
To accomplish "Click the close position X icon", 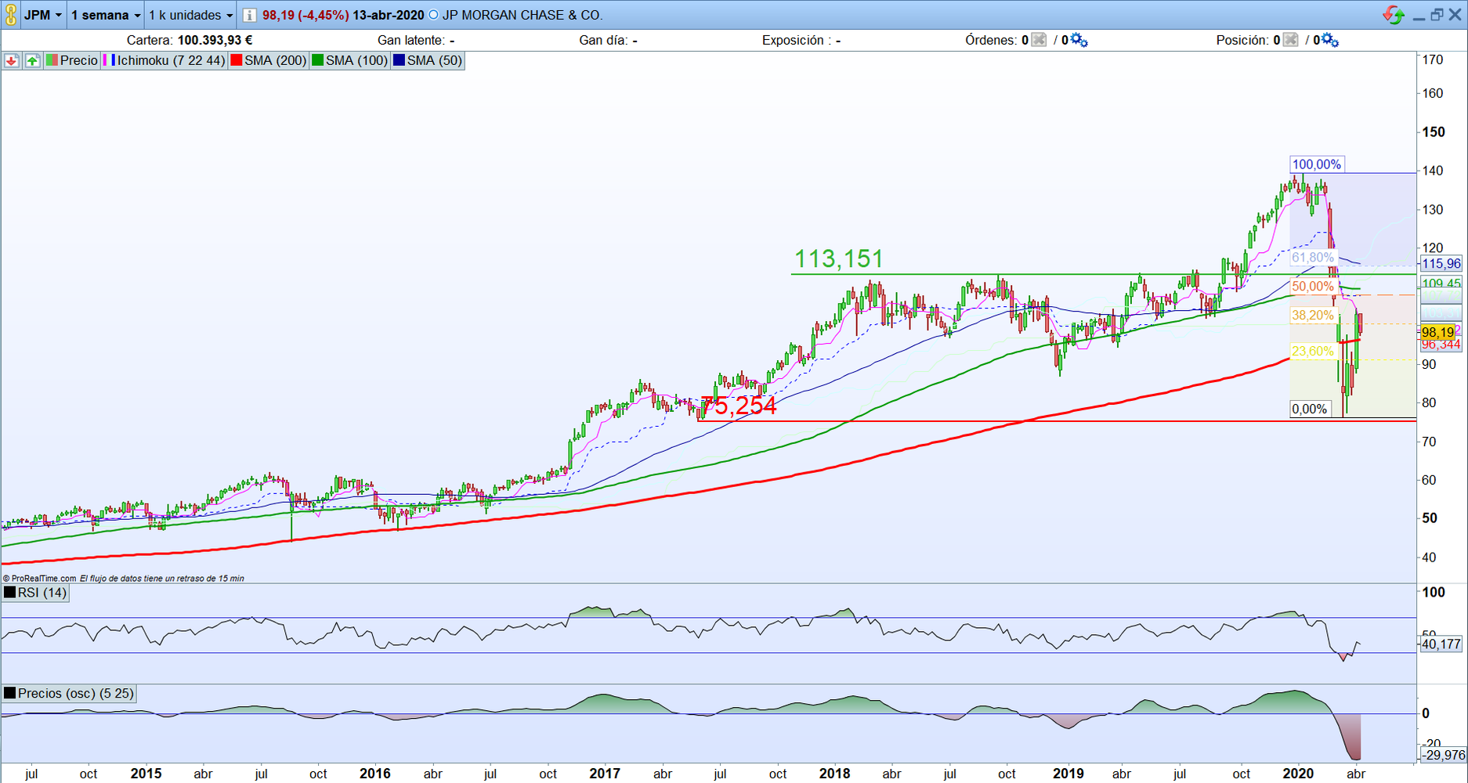I will 1291,40.
